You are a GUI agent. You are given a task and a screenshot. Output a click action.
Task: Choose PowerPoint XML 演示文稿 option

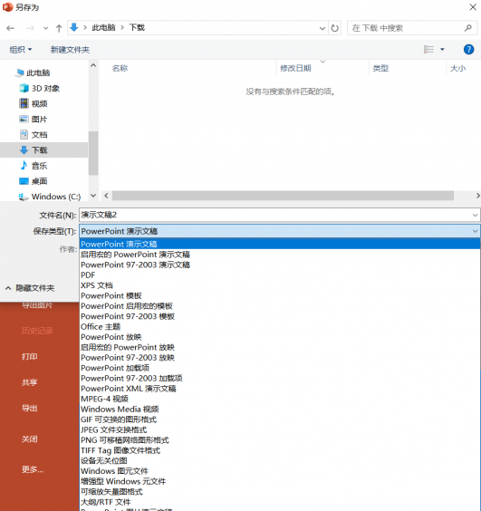tap(280, 389)
